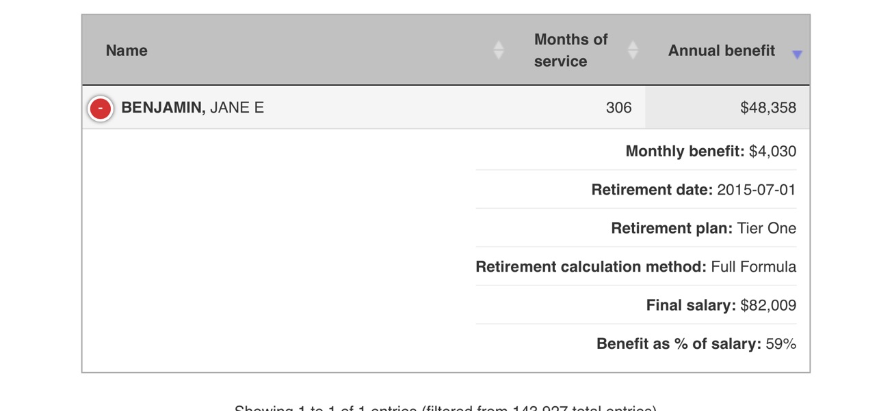Click the Benefit as % of salary row
This screenshot has height=411, width=892.
(636, 344)
